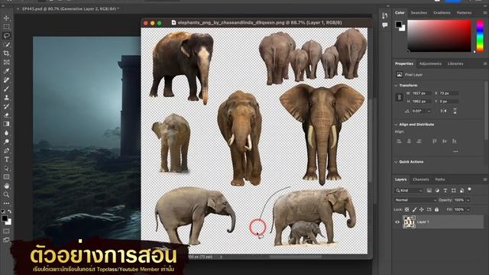The width and height of the screenshot is (489, 275).
Task: Toggle lock image pixels
Action: pyautogui.click(x=414, y=209)
